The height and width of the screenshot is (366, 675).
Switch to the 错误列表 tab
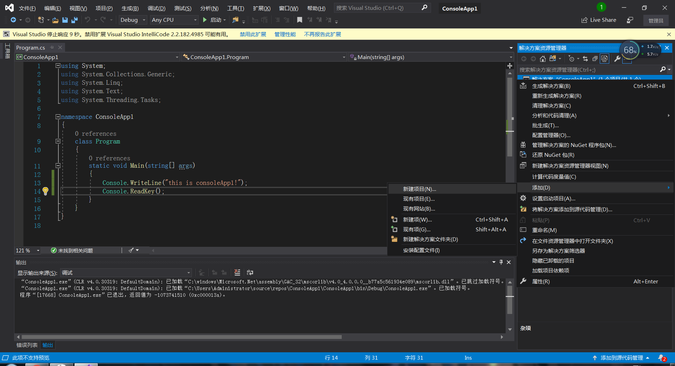pos(27,345)
